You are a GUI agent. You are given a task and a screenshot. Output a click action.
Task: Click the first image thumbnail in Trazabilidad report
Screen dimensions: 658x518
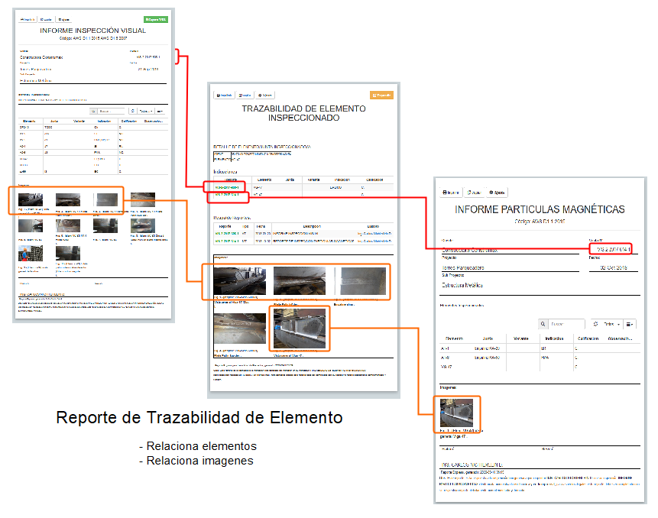click(240, 281)
